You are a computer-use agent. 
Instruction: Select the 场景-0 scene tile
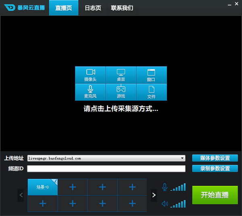[42, 187]
